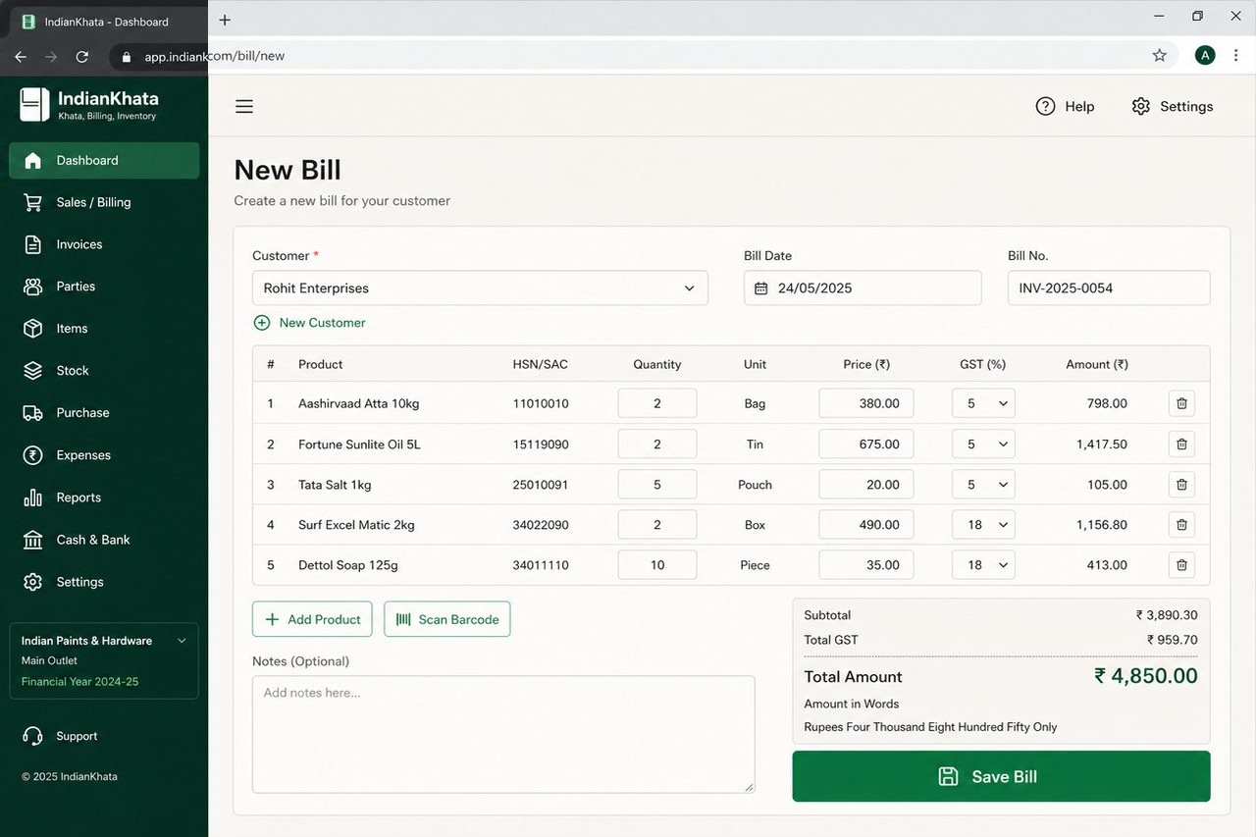1256x837 pixels.
Task: Open a new browser tab
Action: 225,20
